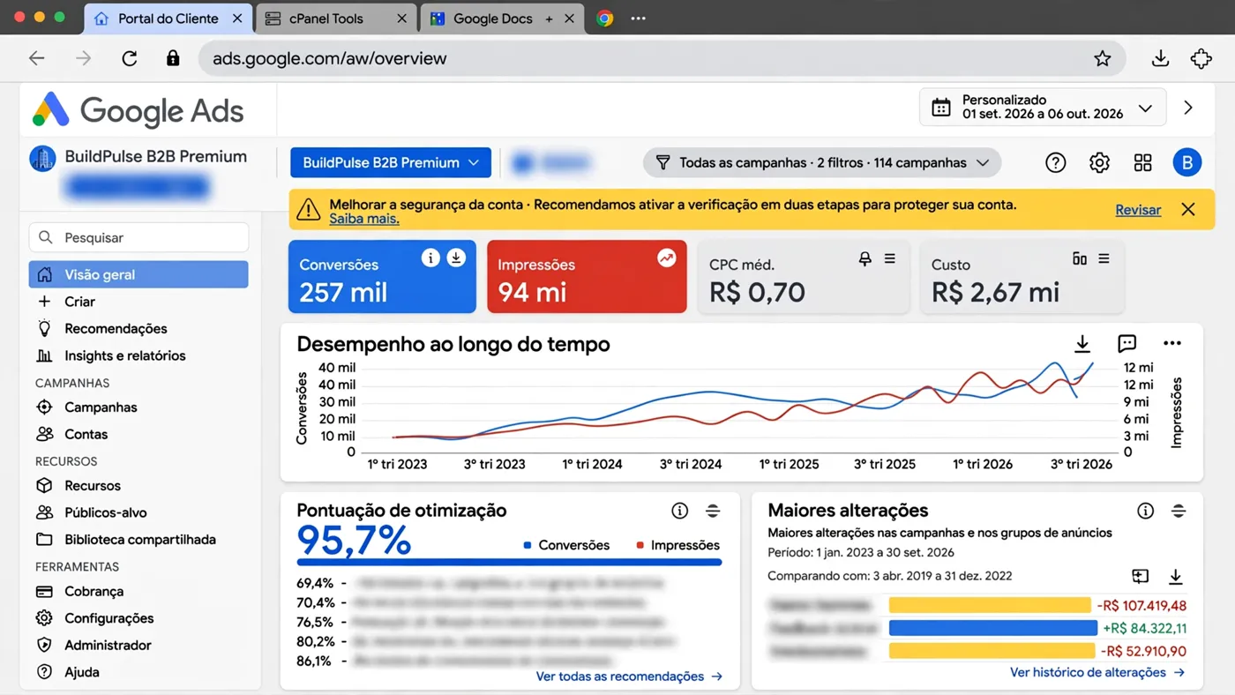
Task: Click info icon in Pontuação de otimização
Action: click(x=679, y=511)
